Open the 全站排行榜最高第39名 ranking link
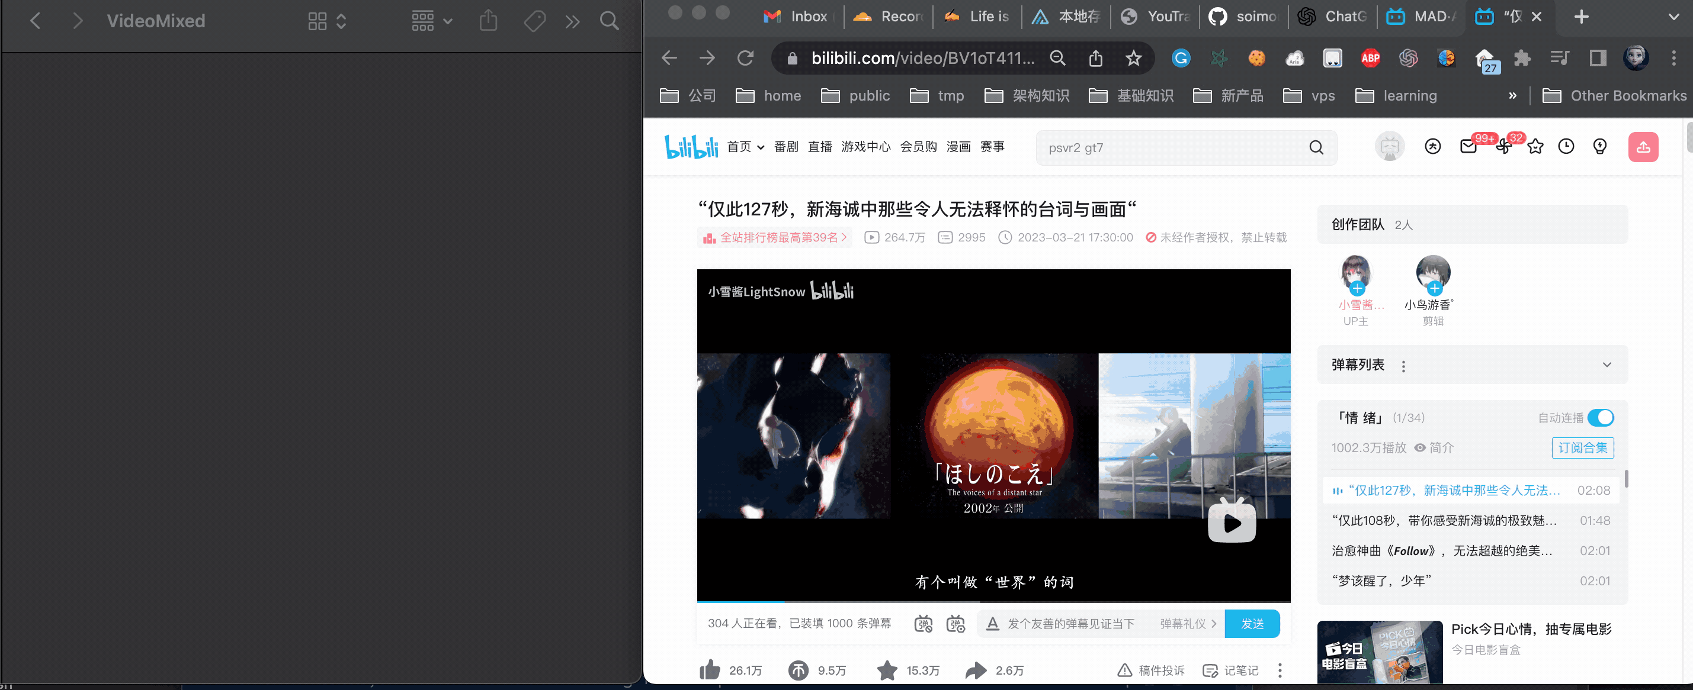Screen dimensions: 1693x690 click(x=775, y=238)
